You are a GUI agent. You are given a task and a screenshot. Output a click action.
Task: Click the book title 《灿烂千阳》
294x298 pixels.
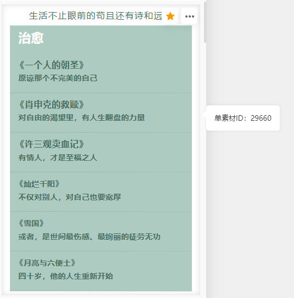pos(39,184)
